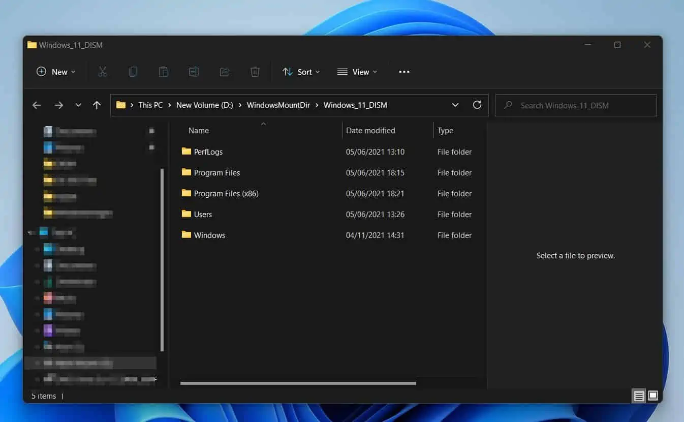Click the 5 items status text

point(44,396)
